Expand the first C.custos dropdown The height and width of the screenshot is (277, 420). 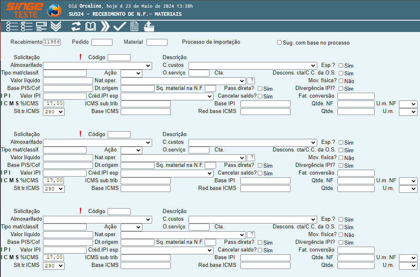point(252,66)
